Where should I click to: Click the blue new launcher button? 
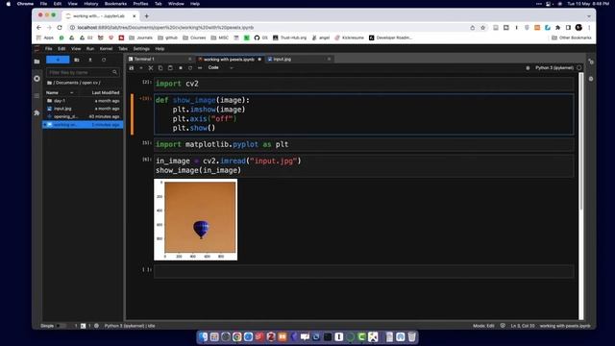58,60
